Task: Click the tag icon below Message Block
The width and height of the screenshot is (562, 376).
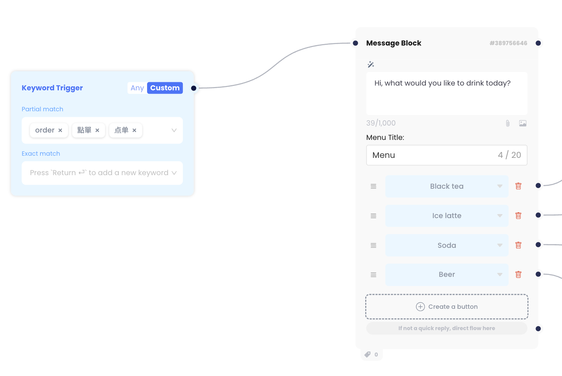Action: (x=367, y=354)
